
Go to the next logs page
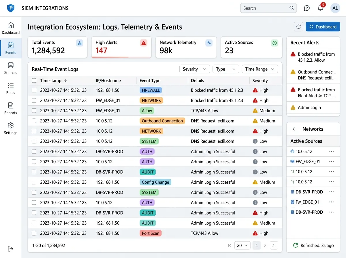click(x=265, y=245)
